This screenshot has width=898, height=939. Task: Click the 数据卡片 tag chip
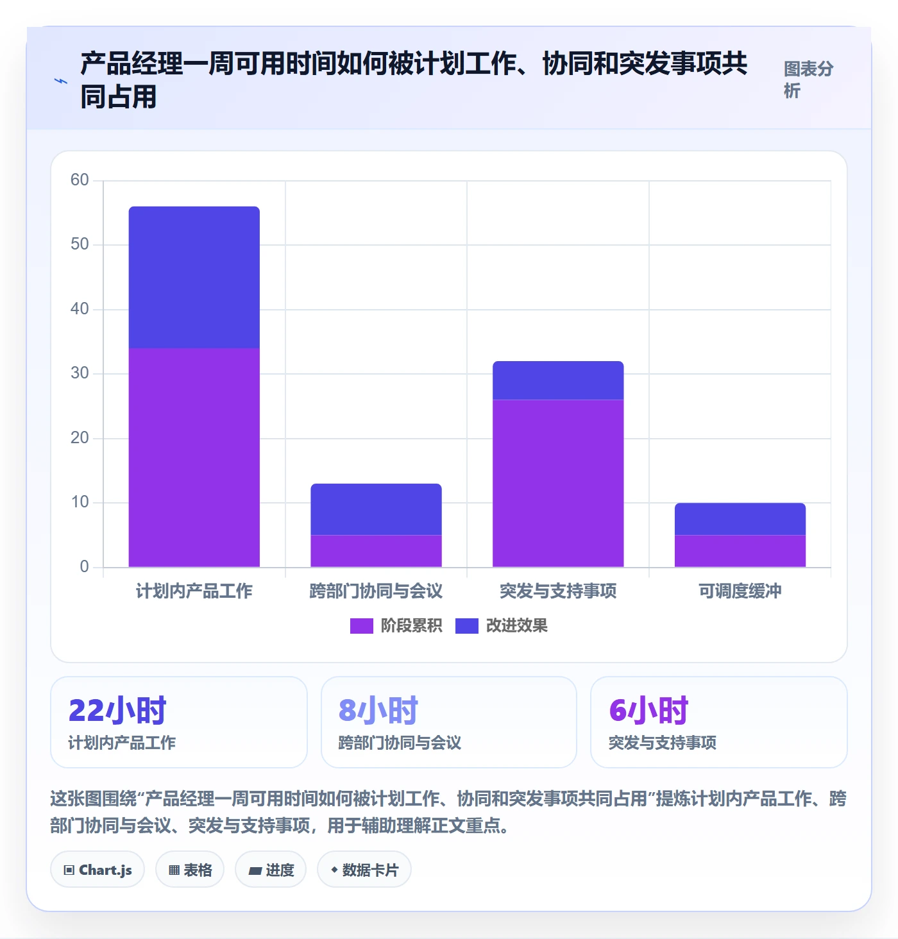coord(364,870)
